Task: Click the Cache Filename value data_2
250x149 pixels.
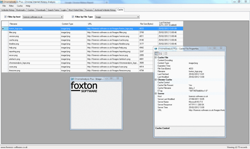Action: point(192,88)
